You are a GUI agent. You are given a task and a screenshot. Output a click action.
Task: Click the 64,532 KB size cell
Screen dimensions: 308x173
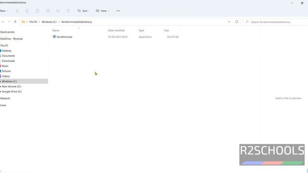coord(173,37)
